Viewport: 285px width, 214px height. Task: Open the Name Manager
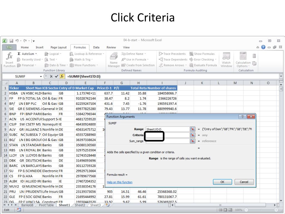coord(114,60)
